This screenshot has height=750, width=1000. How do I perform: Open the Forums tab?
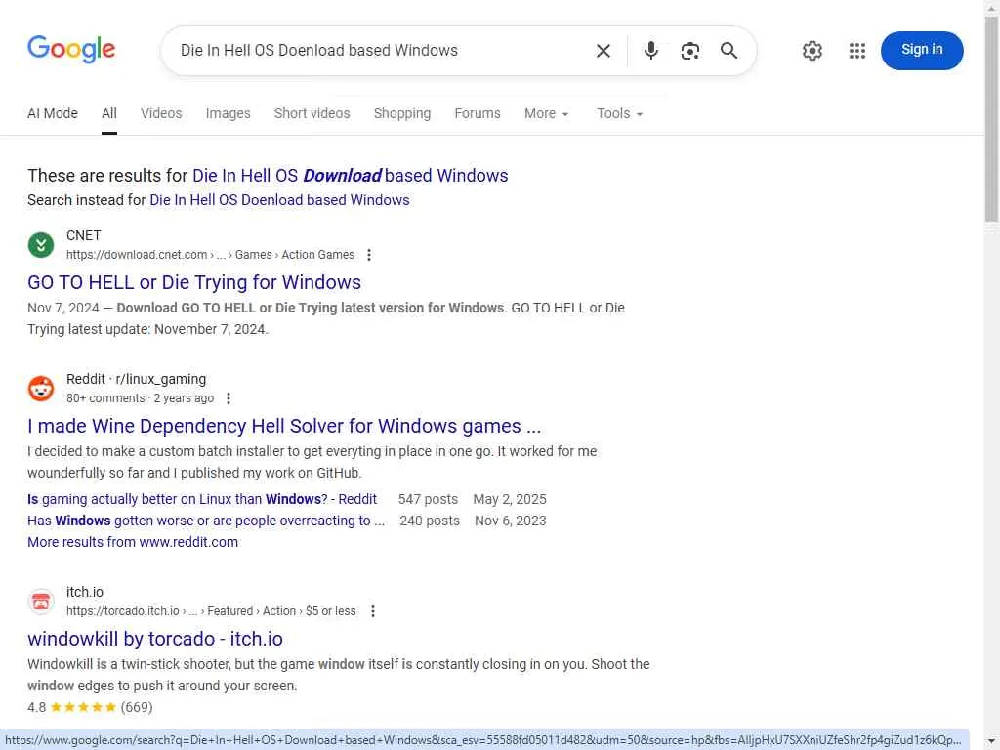pyautogui.click(x=477, y=113)
